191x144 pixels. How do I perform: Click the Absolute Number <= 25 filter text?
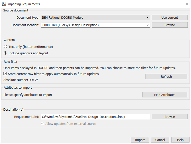pos(21,80)
